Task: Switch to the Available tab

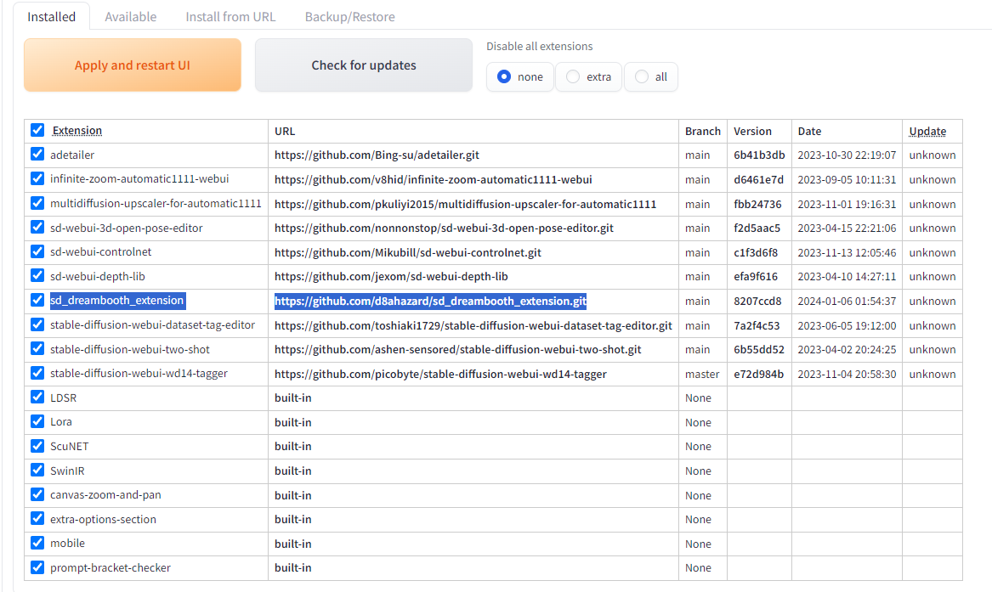Action: tap(130, 16)
